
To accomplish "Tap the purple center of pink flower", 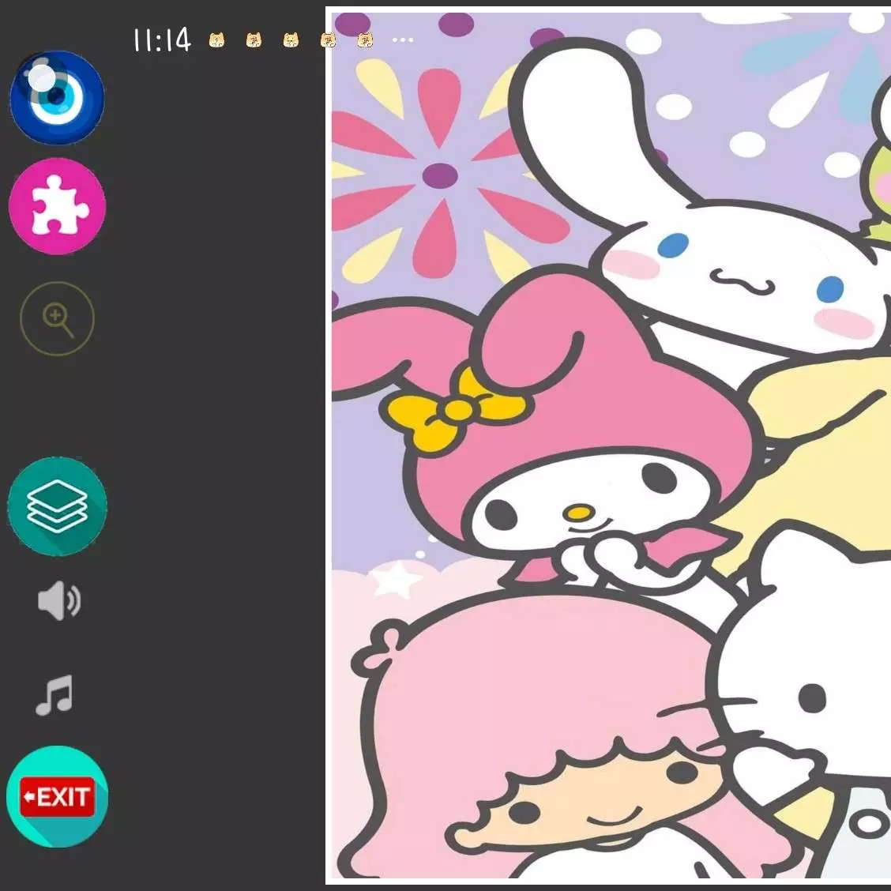I will point(440,175).
